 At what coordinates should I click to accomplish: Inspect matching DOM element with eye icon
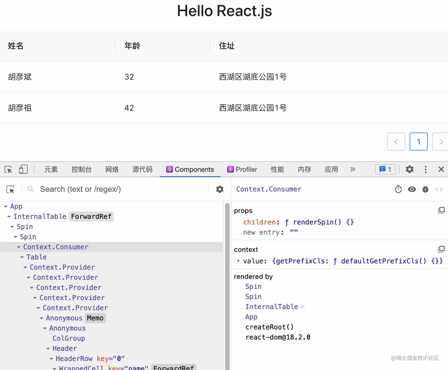[412, 189]
